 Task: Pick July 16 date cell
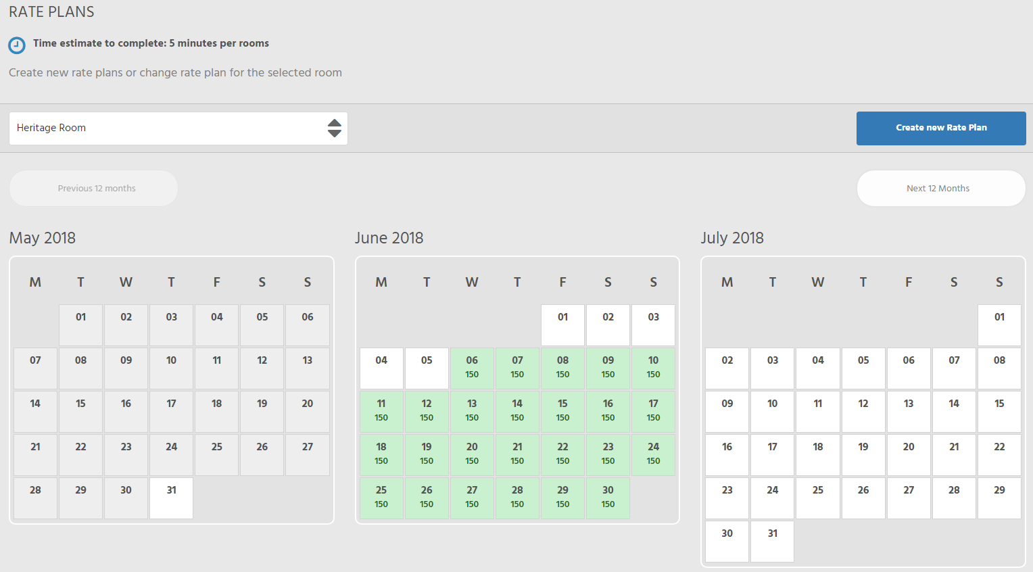727,455
